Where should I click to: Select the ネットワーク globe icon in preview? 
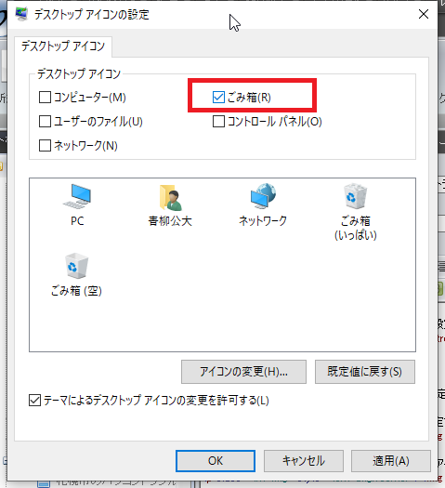pos(263,196)
